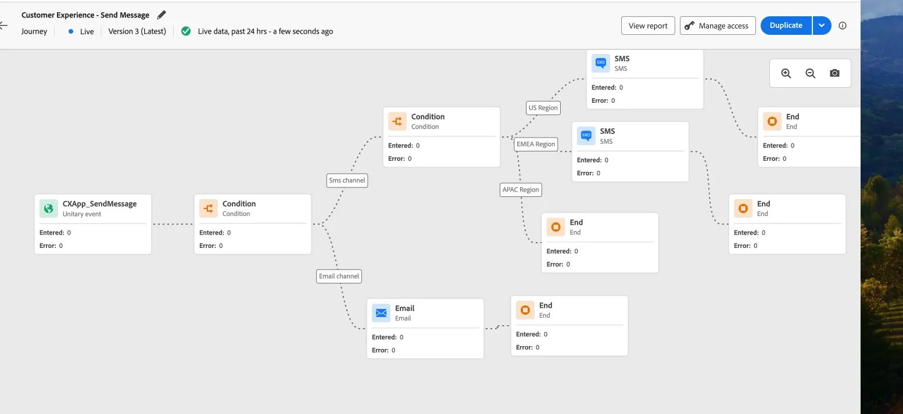Click the green live data checkmark
Image resolution: width=903 pixels, height=414 pixels.
coord(186,31)
